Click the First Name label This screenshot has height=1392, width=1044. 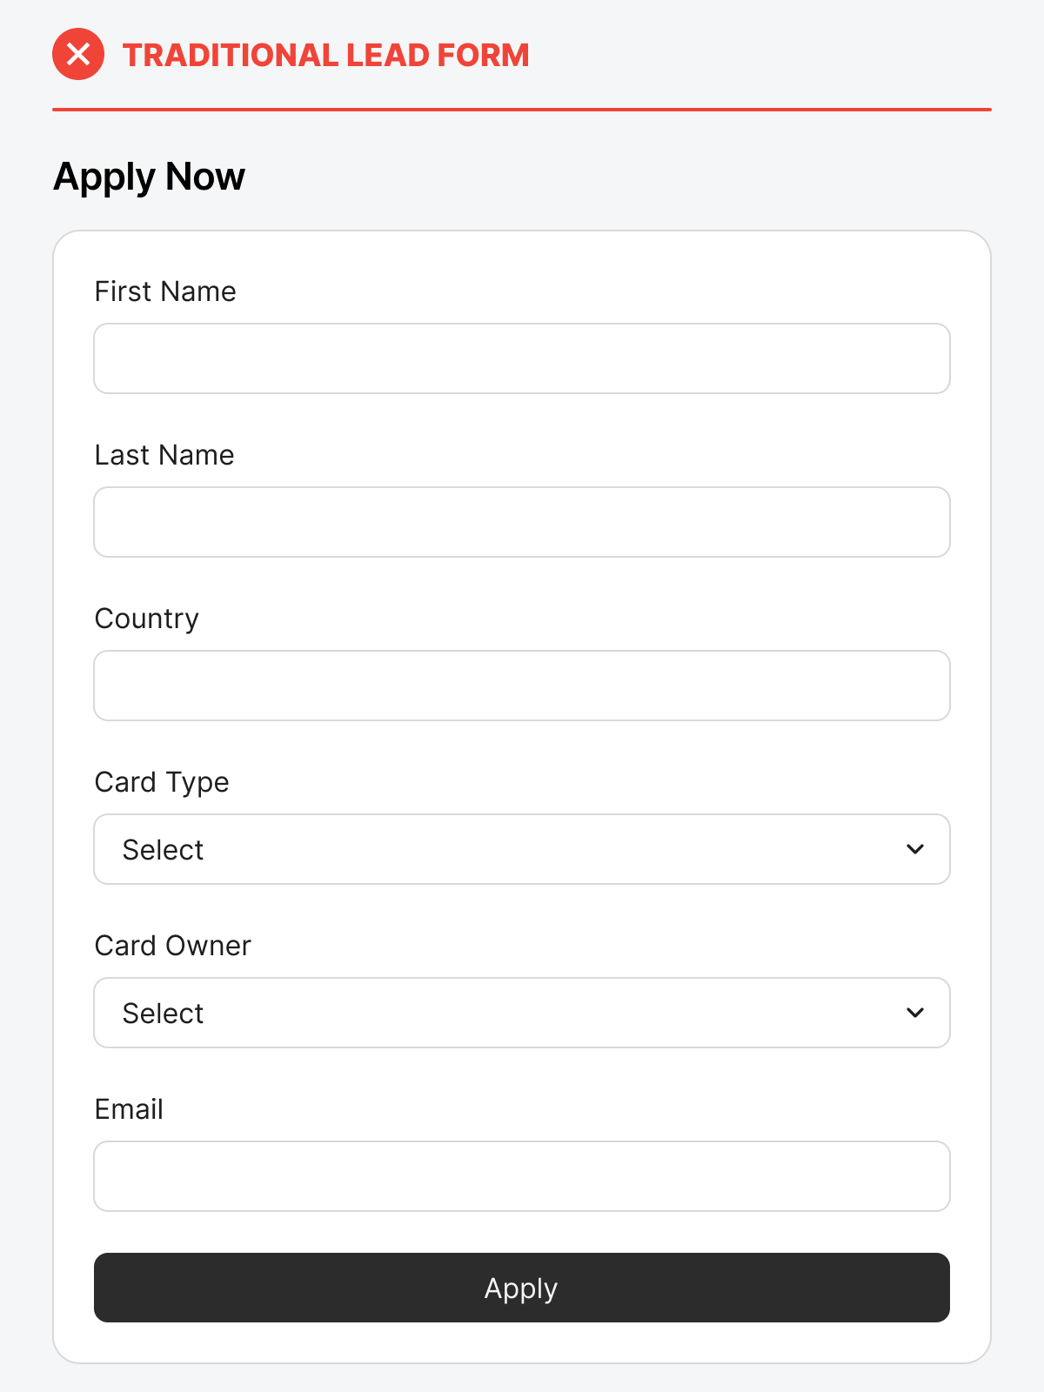(165, 291)
